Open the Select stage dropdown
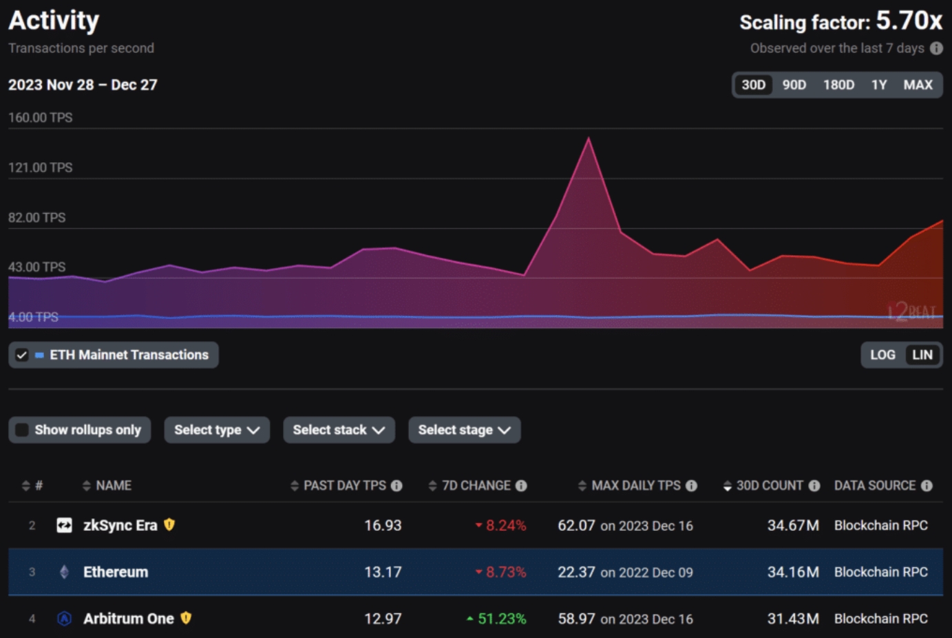Screen dimensions: 952x638 [x=465, y=430]
